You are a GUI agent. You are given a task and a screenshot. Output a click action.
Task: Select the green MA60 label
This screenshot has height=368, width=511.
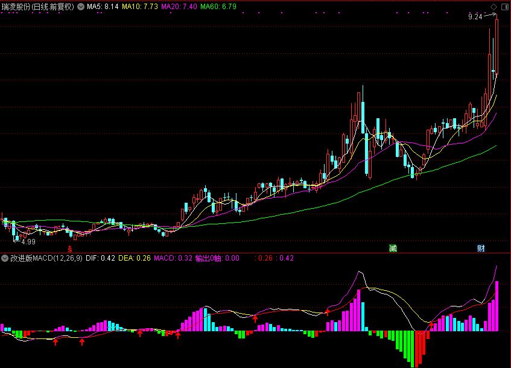coord(218,7)
